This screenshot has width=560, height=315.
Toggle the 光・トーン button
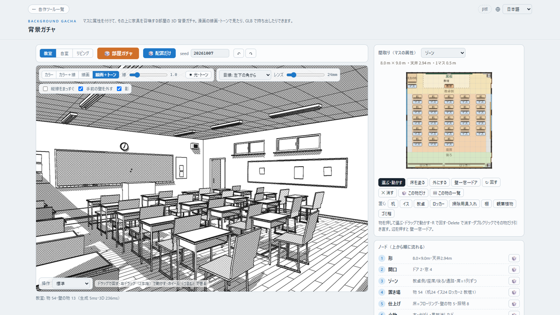199,75
